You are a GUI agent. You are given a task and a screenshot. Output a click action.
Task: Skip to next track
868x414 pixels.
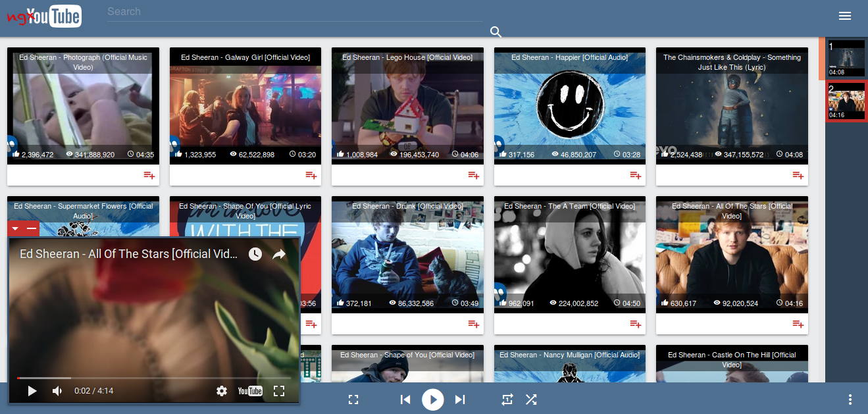[x=460, y=400]
